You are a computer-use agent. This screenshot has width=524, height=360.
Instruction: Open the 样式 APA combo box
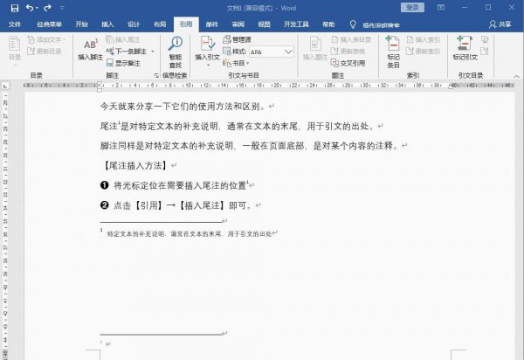tap(272, 52)
